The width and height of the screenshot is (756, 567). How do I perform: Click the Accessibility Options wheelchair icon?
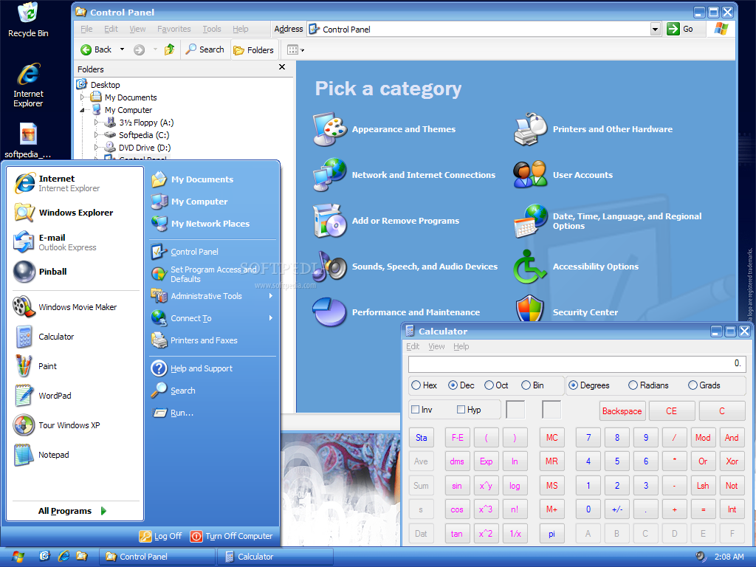530,266
